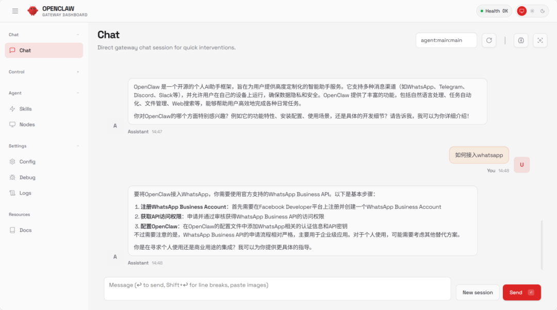Open the Nodes page
557x310 pixels.
click(44, 124)
